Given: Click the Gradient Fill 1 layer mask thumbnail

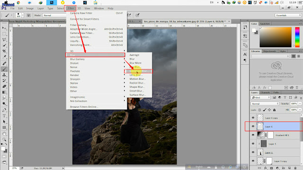Looking at the screenshot, I should (270, 135).
